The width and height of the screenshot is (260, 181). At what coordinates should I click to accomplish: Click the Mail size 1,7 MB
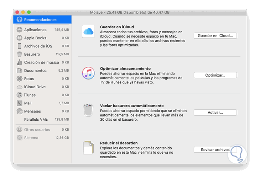point(64,103)
